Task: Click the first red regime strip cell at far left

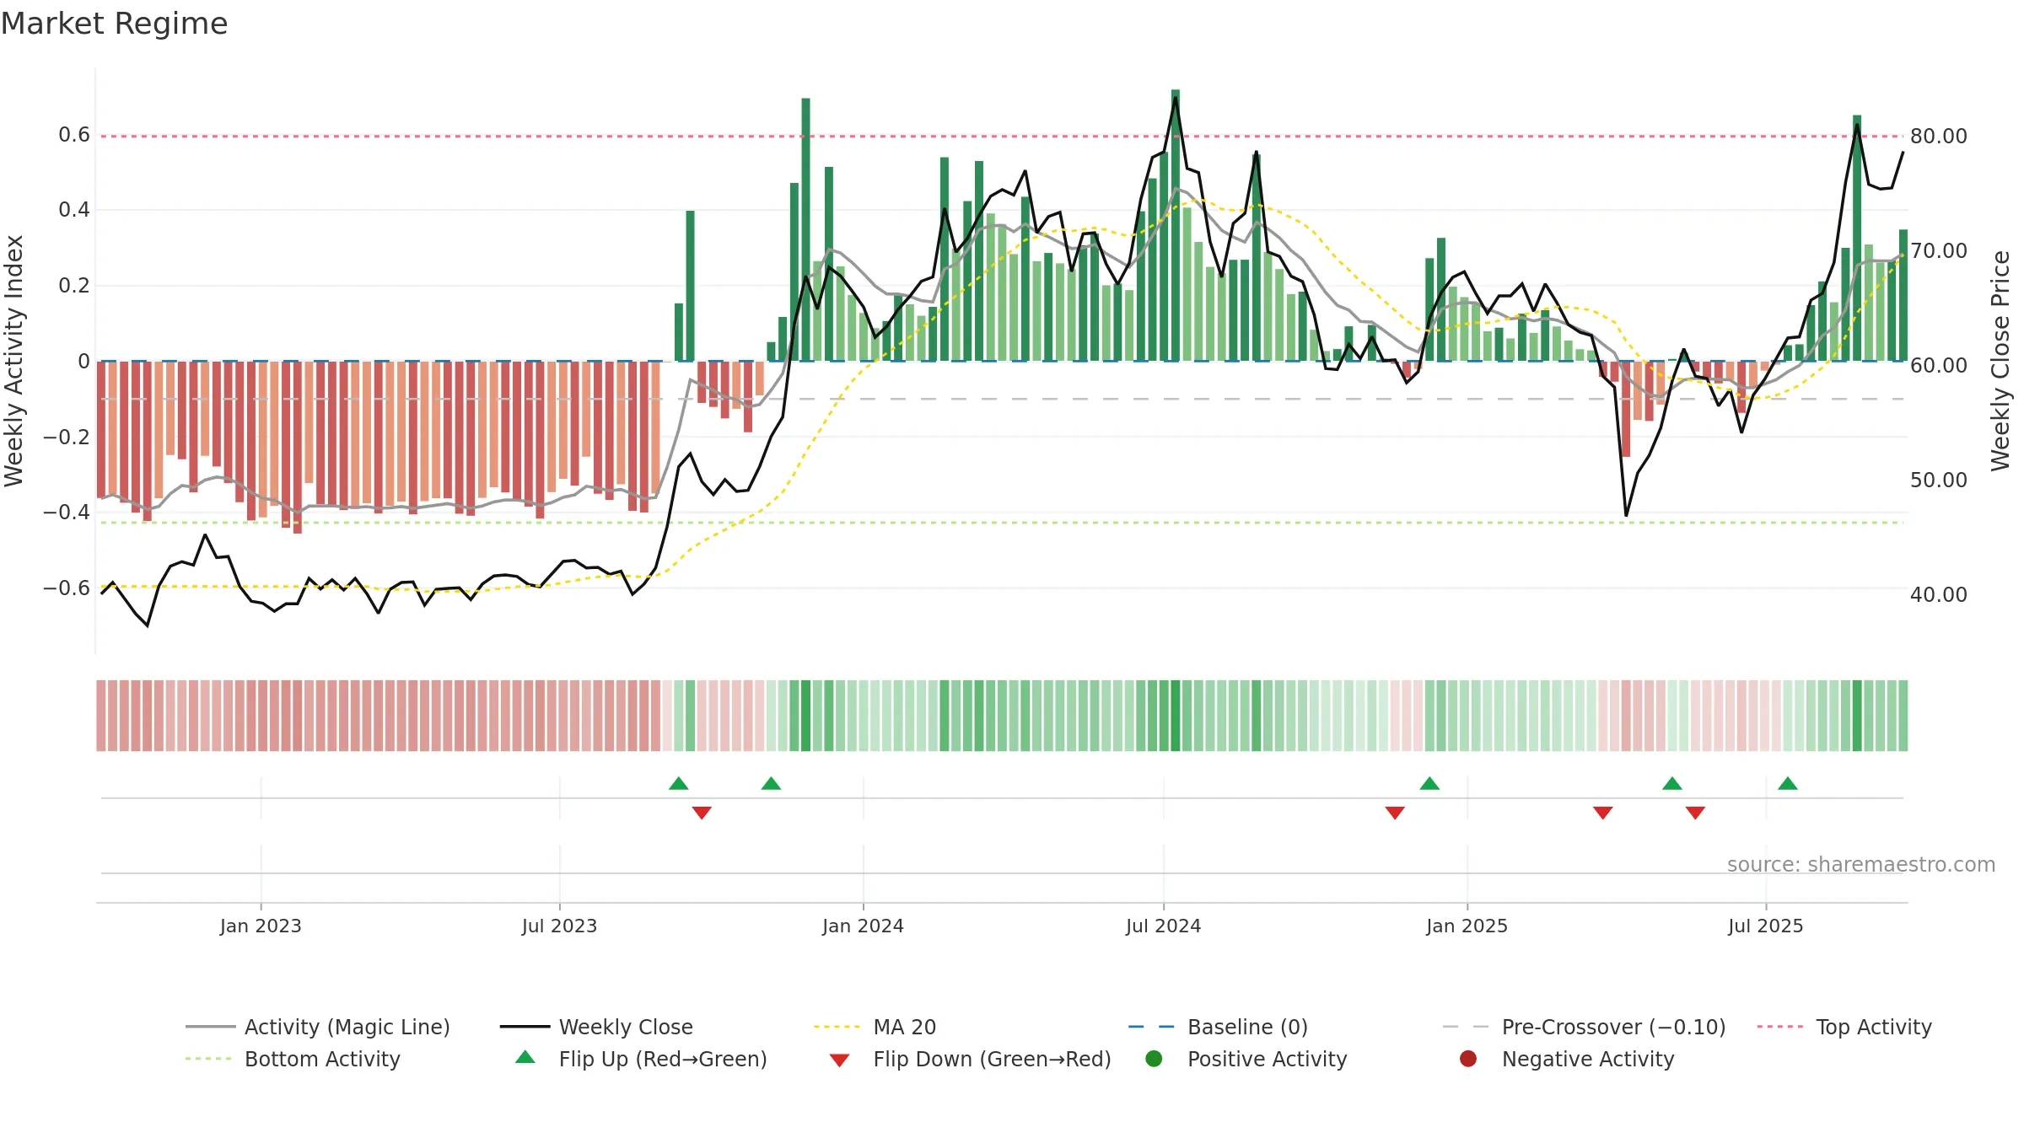Action: 101,716
